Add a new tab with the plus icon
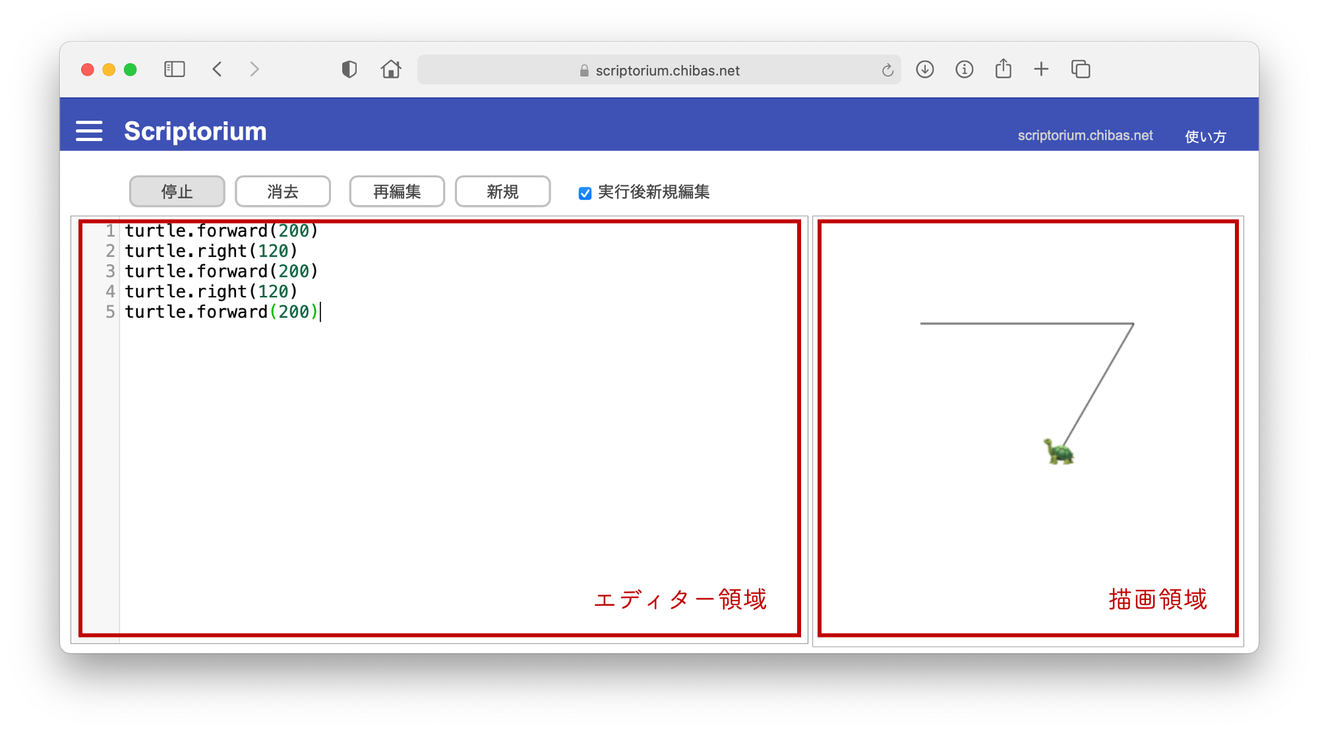 pos(1041,69)
